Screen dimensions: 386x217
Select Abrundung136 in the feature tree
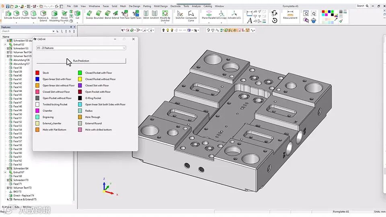21,60
